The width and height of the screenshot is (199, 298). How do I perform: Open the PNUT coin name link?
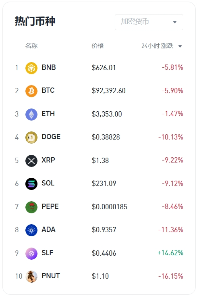click(x=51, y=276)
